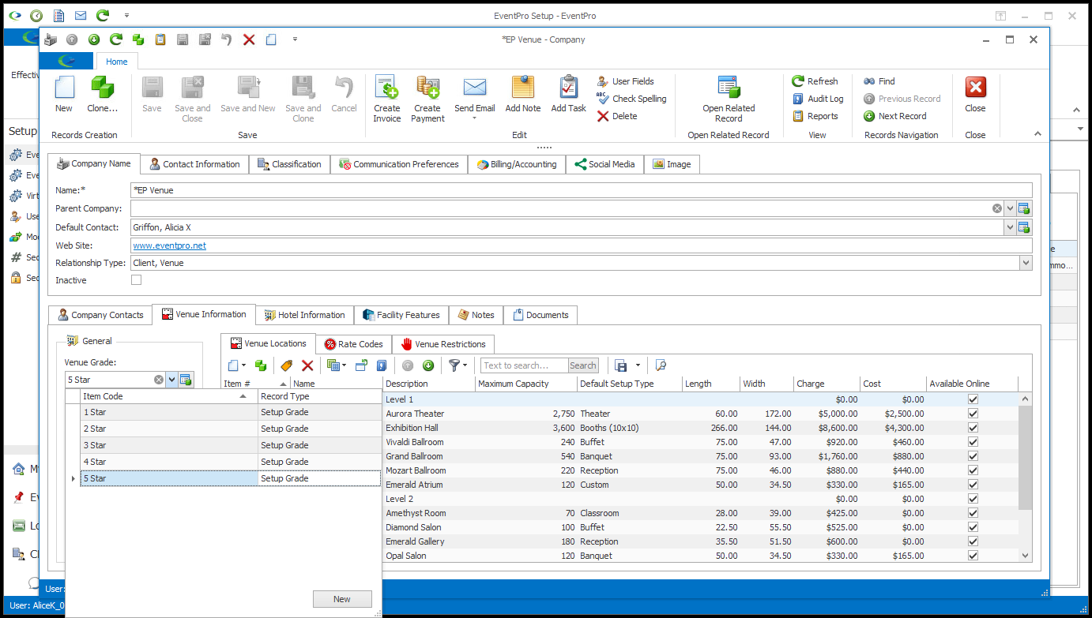
Task: Click Text to search input field
Action: [x=525, y=365]
